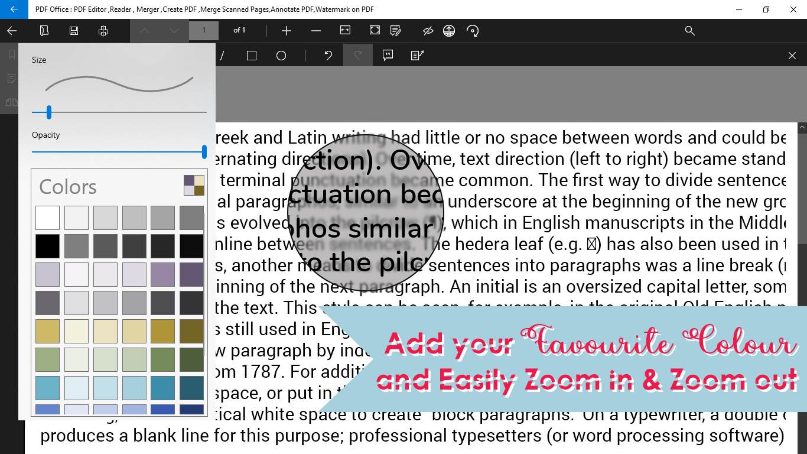Pick the white color swatch
The height and width of the screenshot is (454, 807).
[47, 218]
